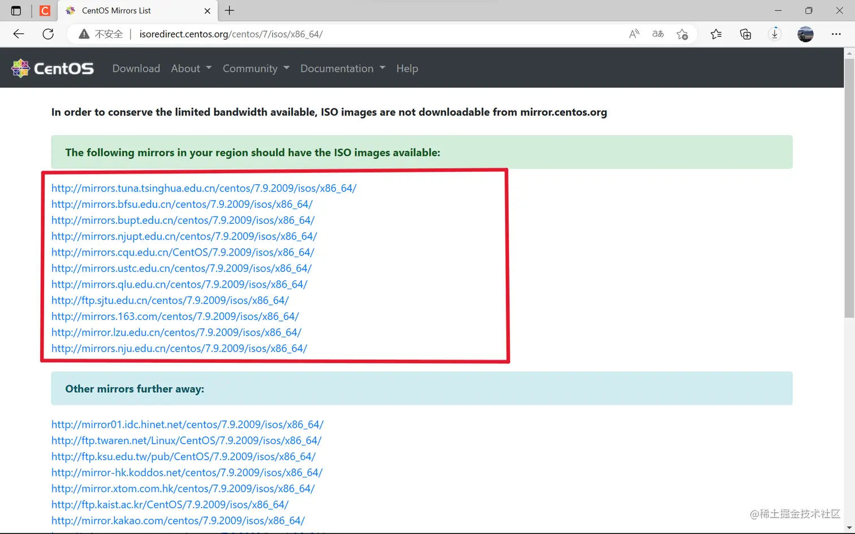Click the CentOS logo
855x534 pixels.
pos(53,68)
